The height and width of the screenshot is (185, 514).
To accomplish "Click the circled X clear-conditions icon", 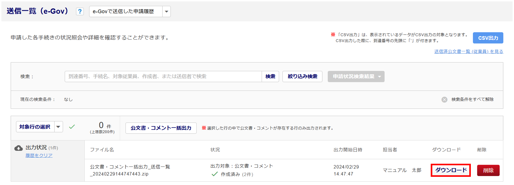I will tap(444, 100).
